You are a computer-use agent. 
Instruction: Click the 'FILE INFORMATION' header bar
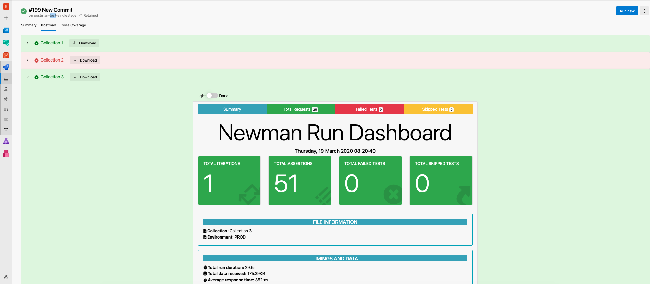point(335,222)
